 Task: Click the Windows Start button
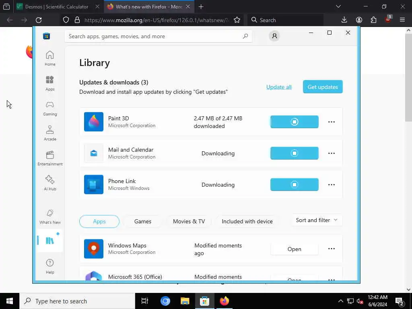click(x=10, y=301)
